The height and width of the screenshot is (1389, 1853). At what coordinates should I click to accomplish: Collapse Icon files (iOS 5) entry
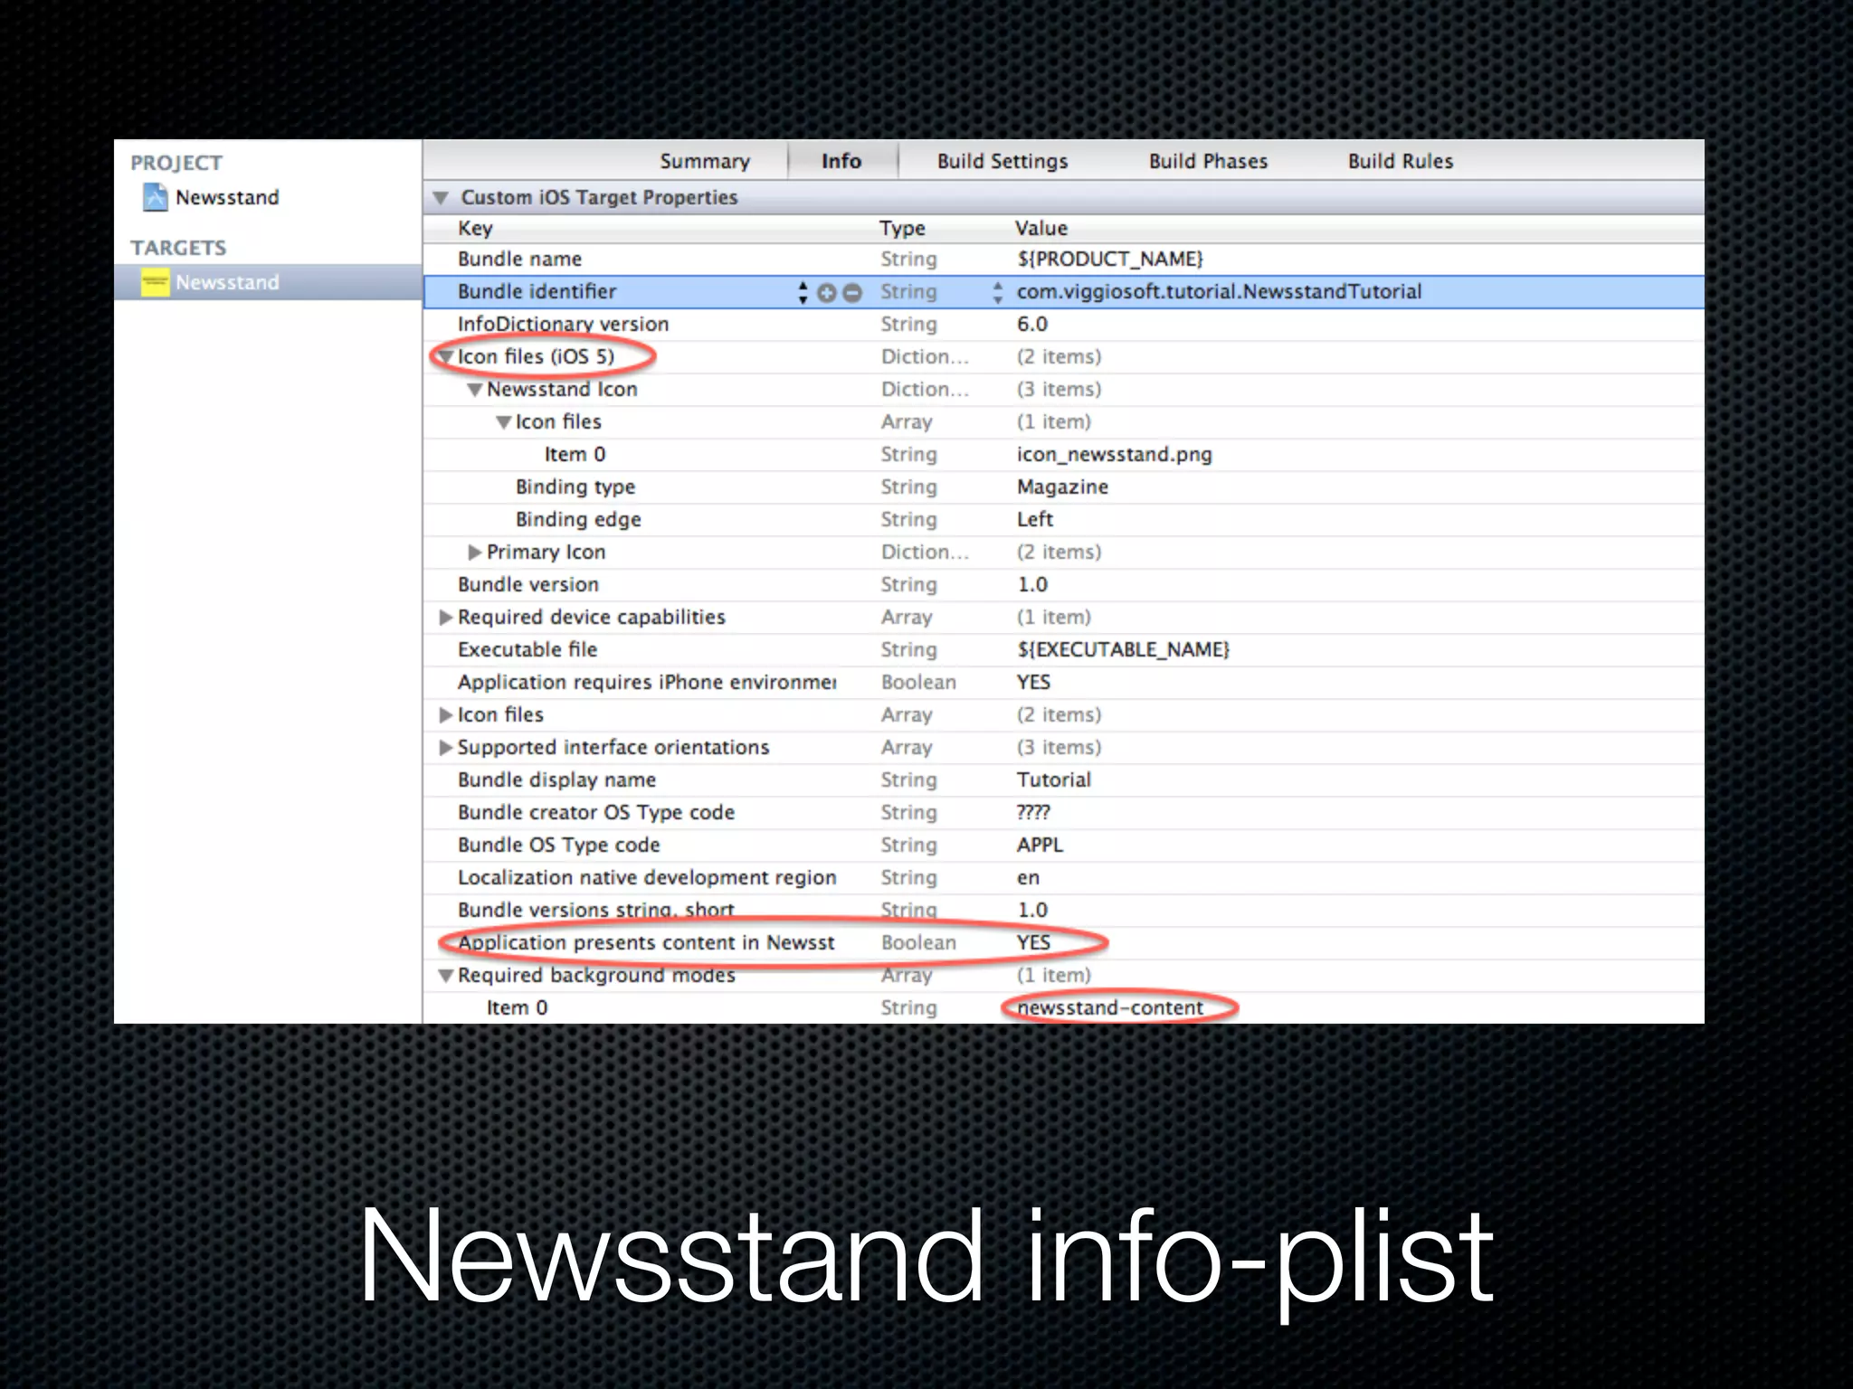[x=445, y=357]
